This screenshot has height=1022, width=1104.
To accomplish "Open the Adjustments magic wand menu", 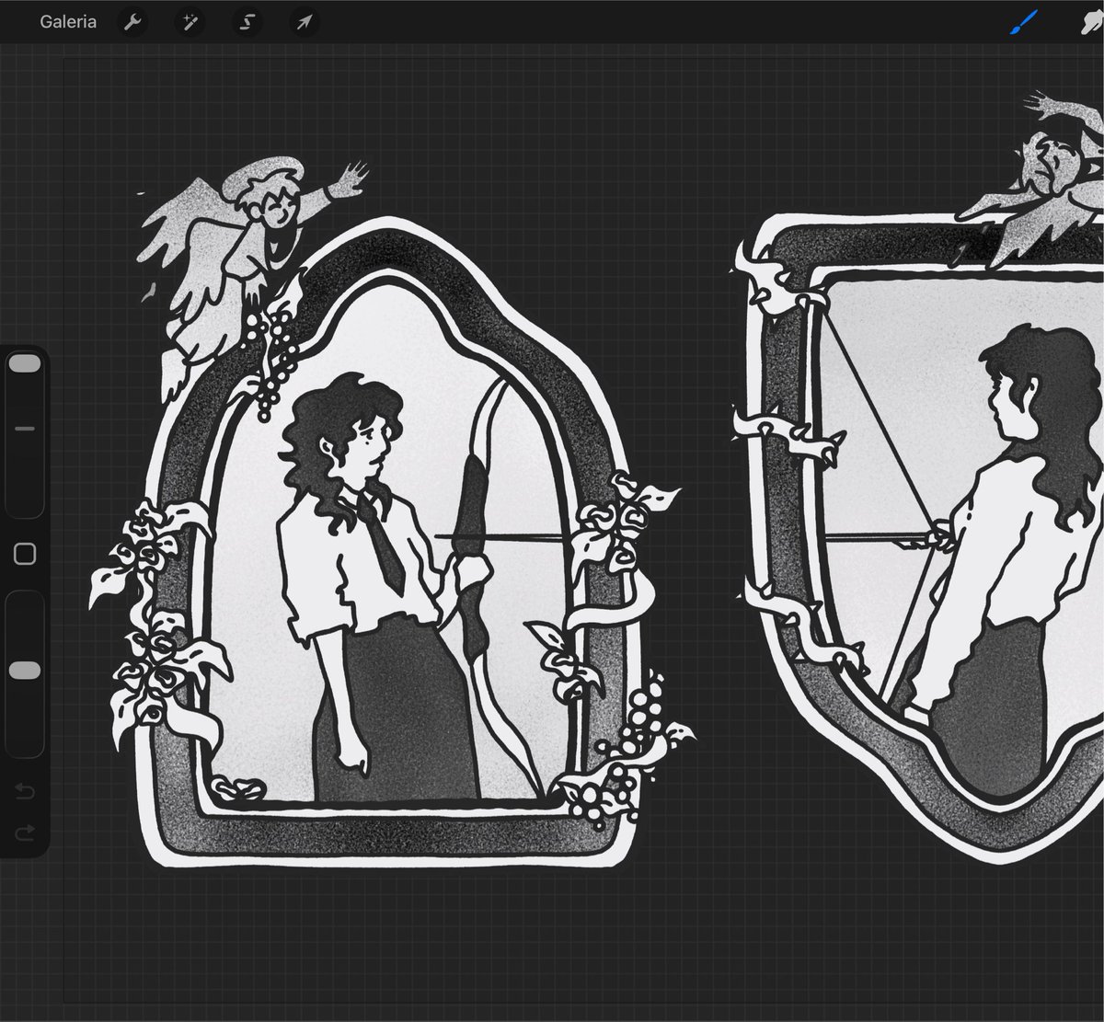I will [x=190, y=22].
